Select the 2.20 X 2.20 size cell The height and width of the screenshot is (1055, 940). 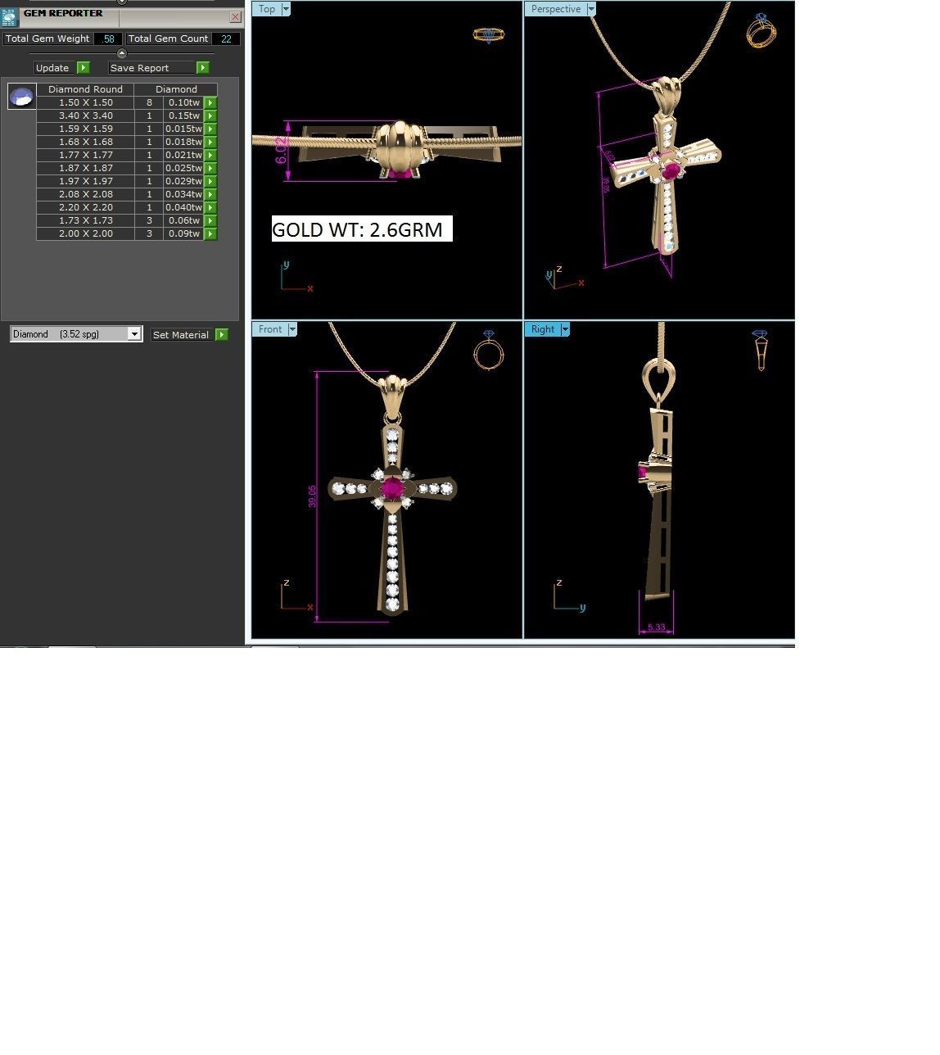(x=86, y=207)
